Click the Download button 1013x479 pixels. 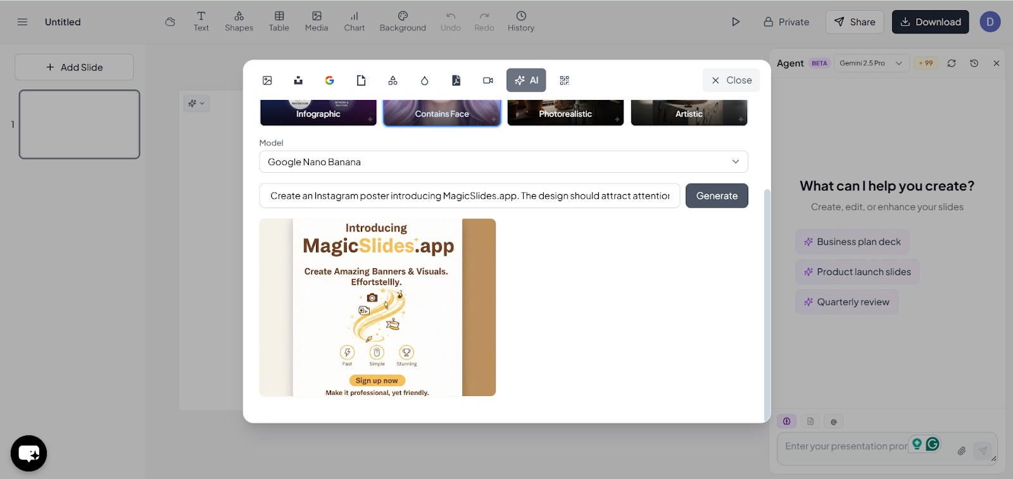tap(931, 22)
